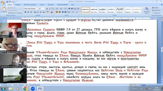Viewport: 163px width, 91px height.
Task: Open Word help question mark icon
Action: pos(161,5)
